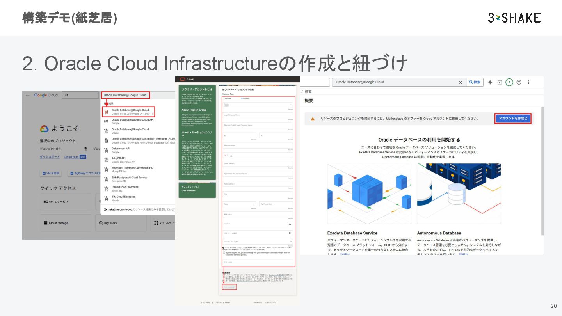The image size is (562, 316).
Task: Open the ホーム・リージョン dropdown
Action: (258, 241)
